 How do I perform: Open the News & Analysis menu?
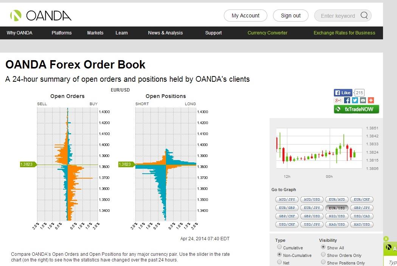(165, 33)
